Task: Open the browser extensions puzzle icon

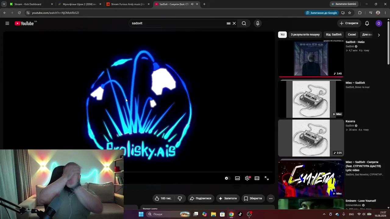Action: 360,13
